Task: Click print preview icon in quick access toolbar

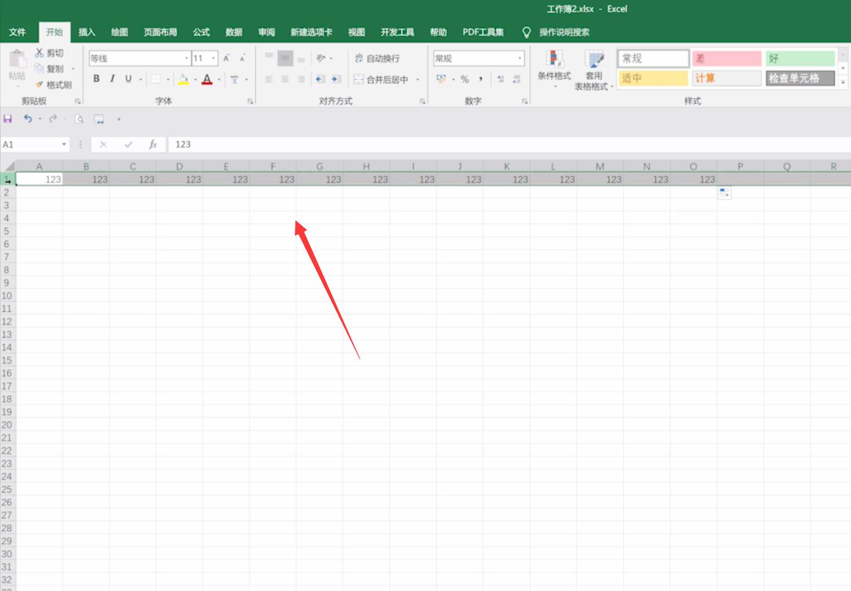Action: (x=79, y=119)
